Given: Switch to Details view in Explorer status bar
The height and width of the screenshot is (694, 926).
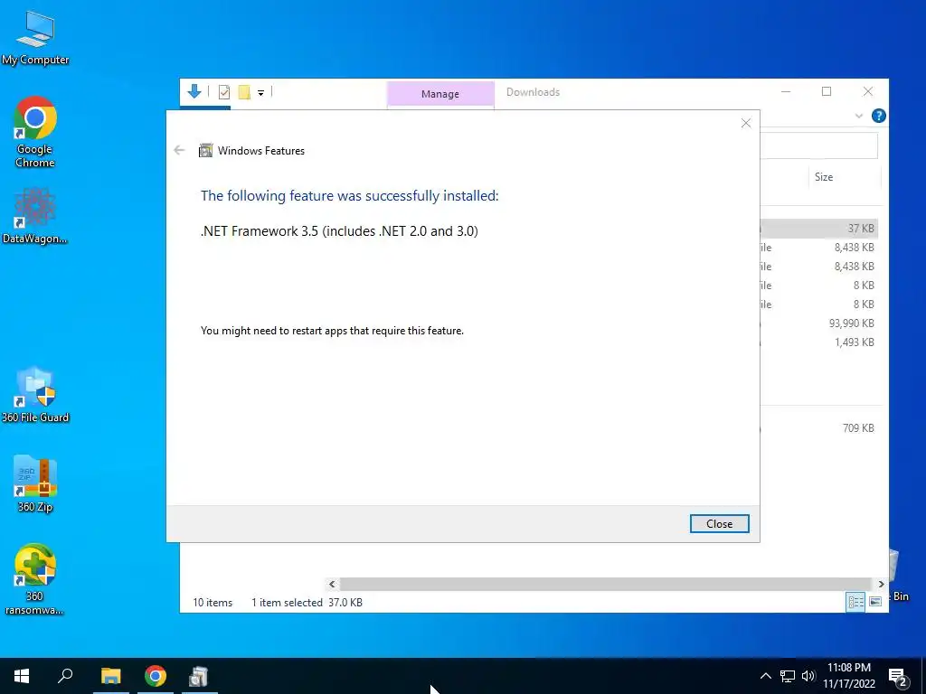Looking at the screenshot, I should [x=855, y=602].
